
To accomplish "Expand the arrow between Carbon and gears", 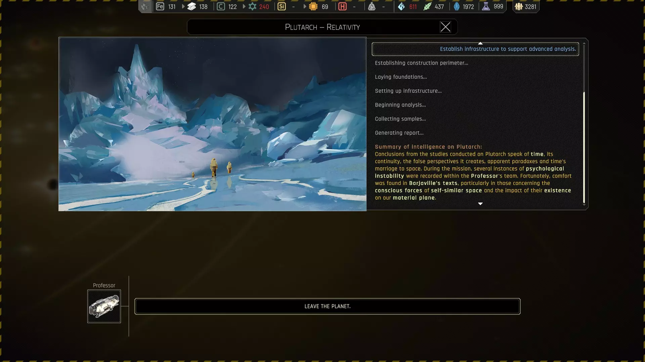I will tap(244, 6).
